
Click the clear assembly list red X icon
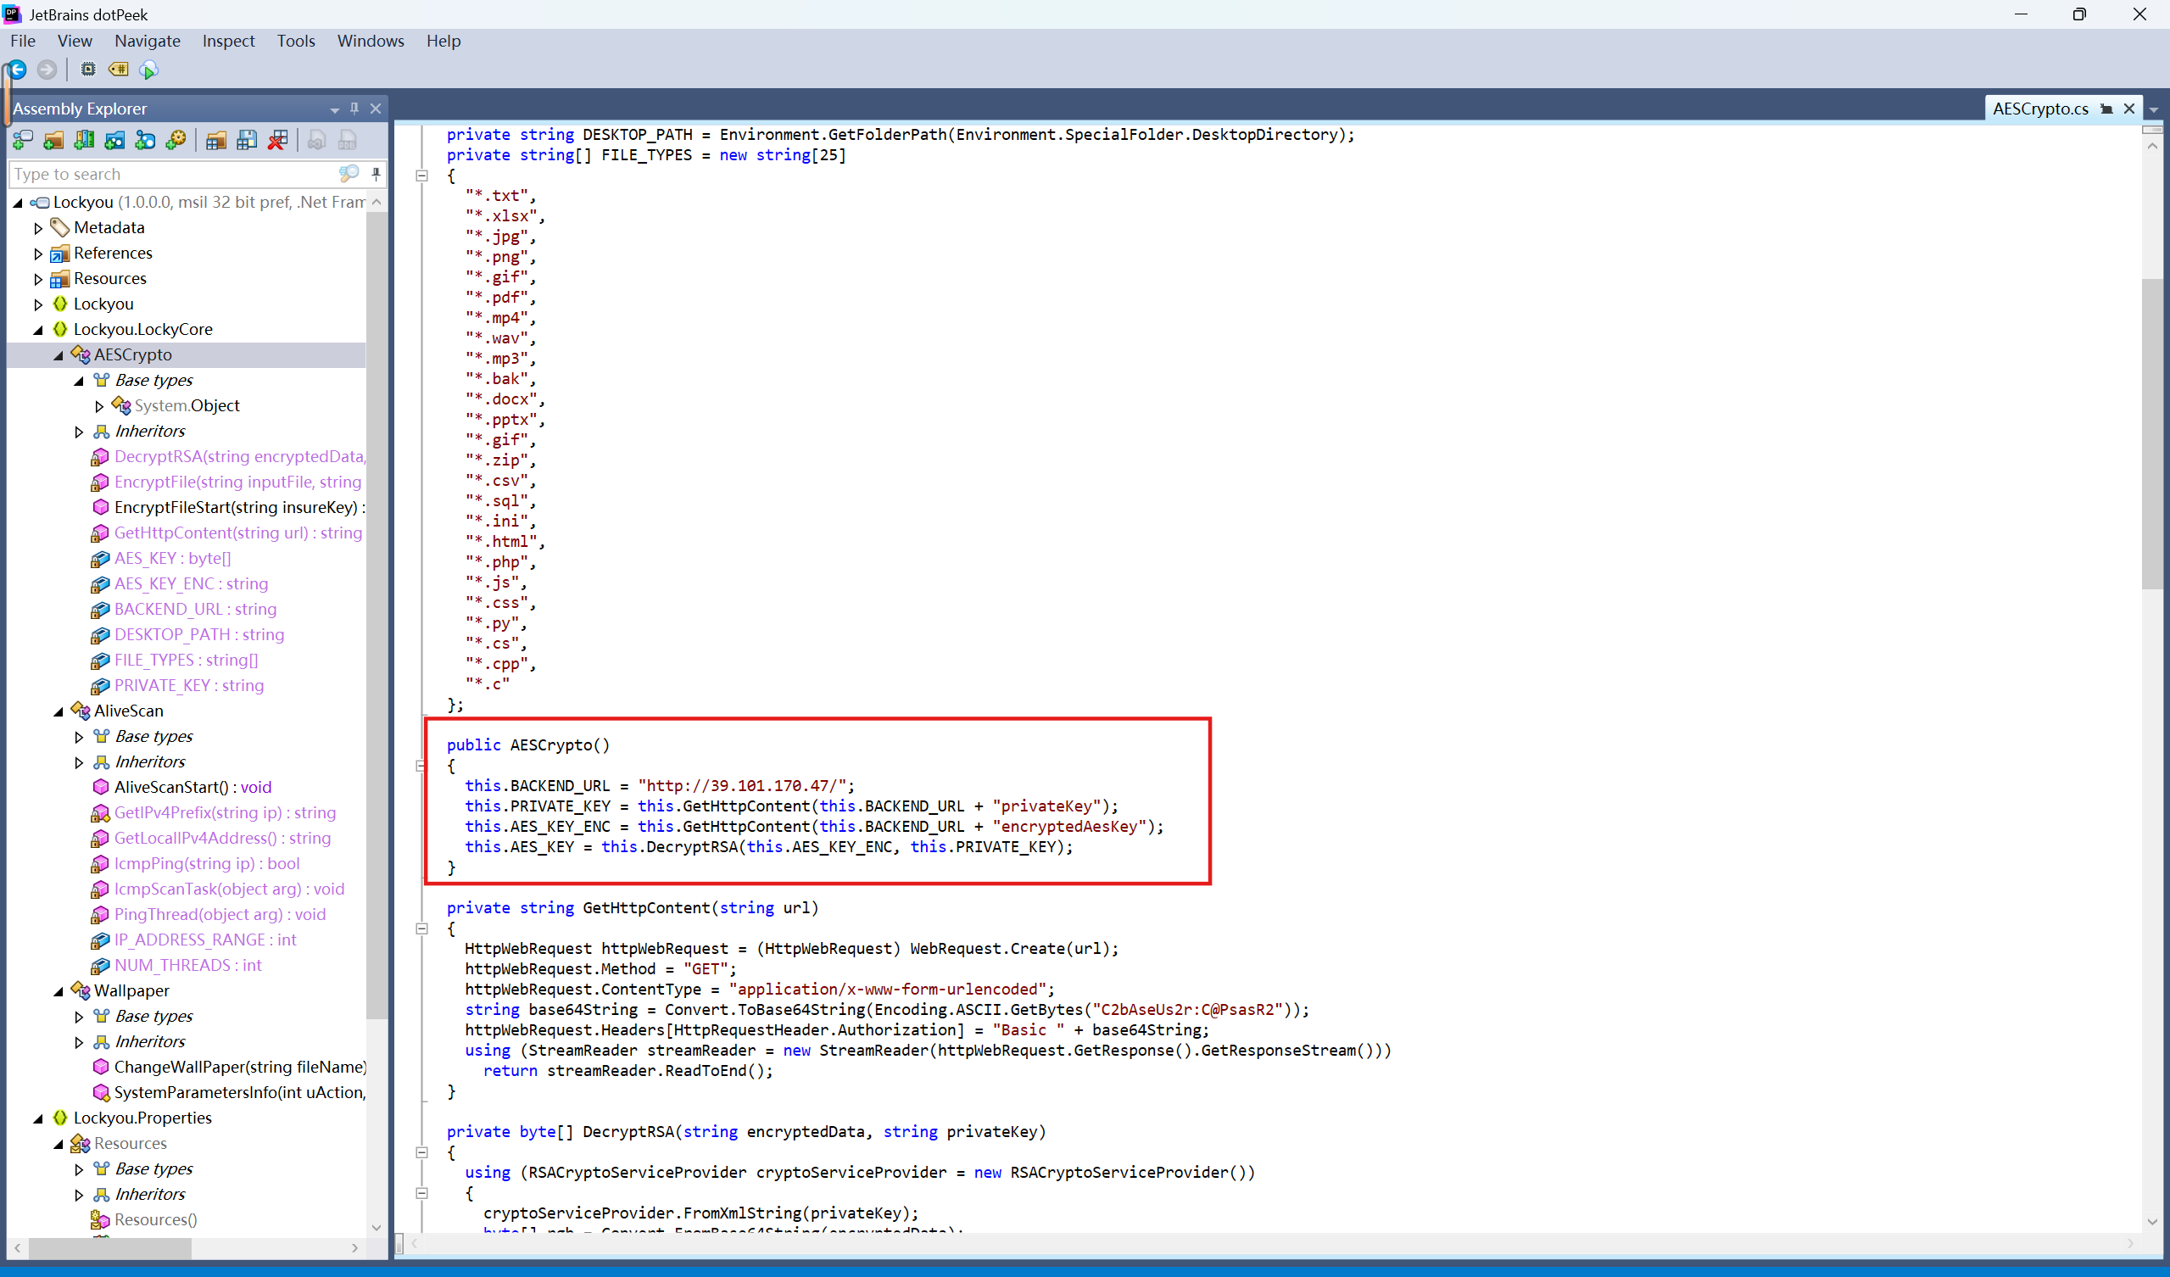tap(277, 141)
